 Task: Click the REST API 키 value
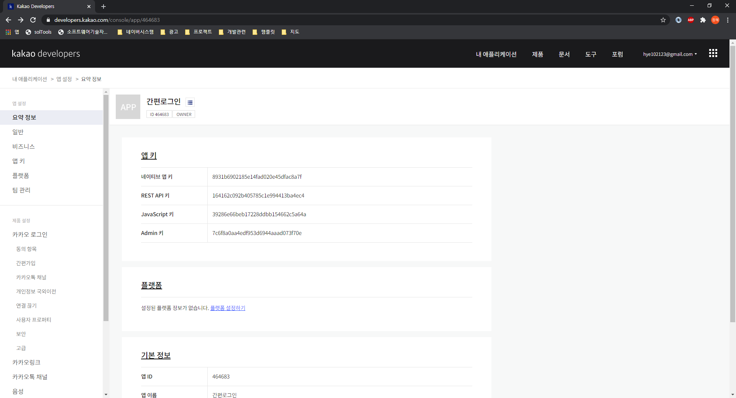point(258,196)
